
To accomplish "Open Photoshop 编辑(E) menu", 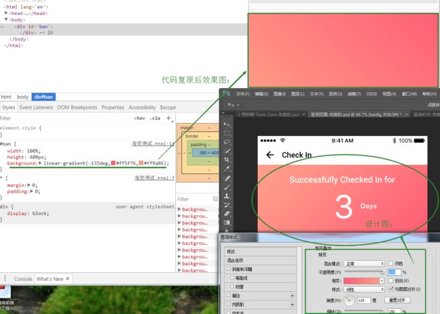I will coord(261,93).
